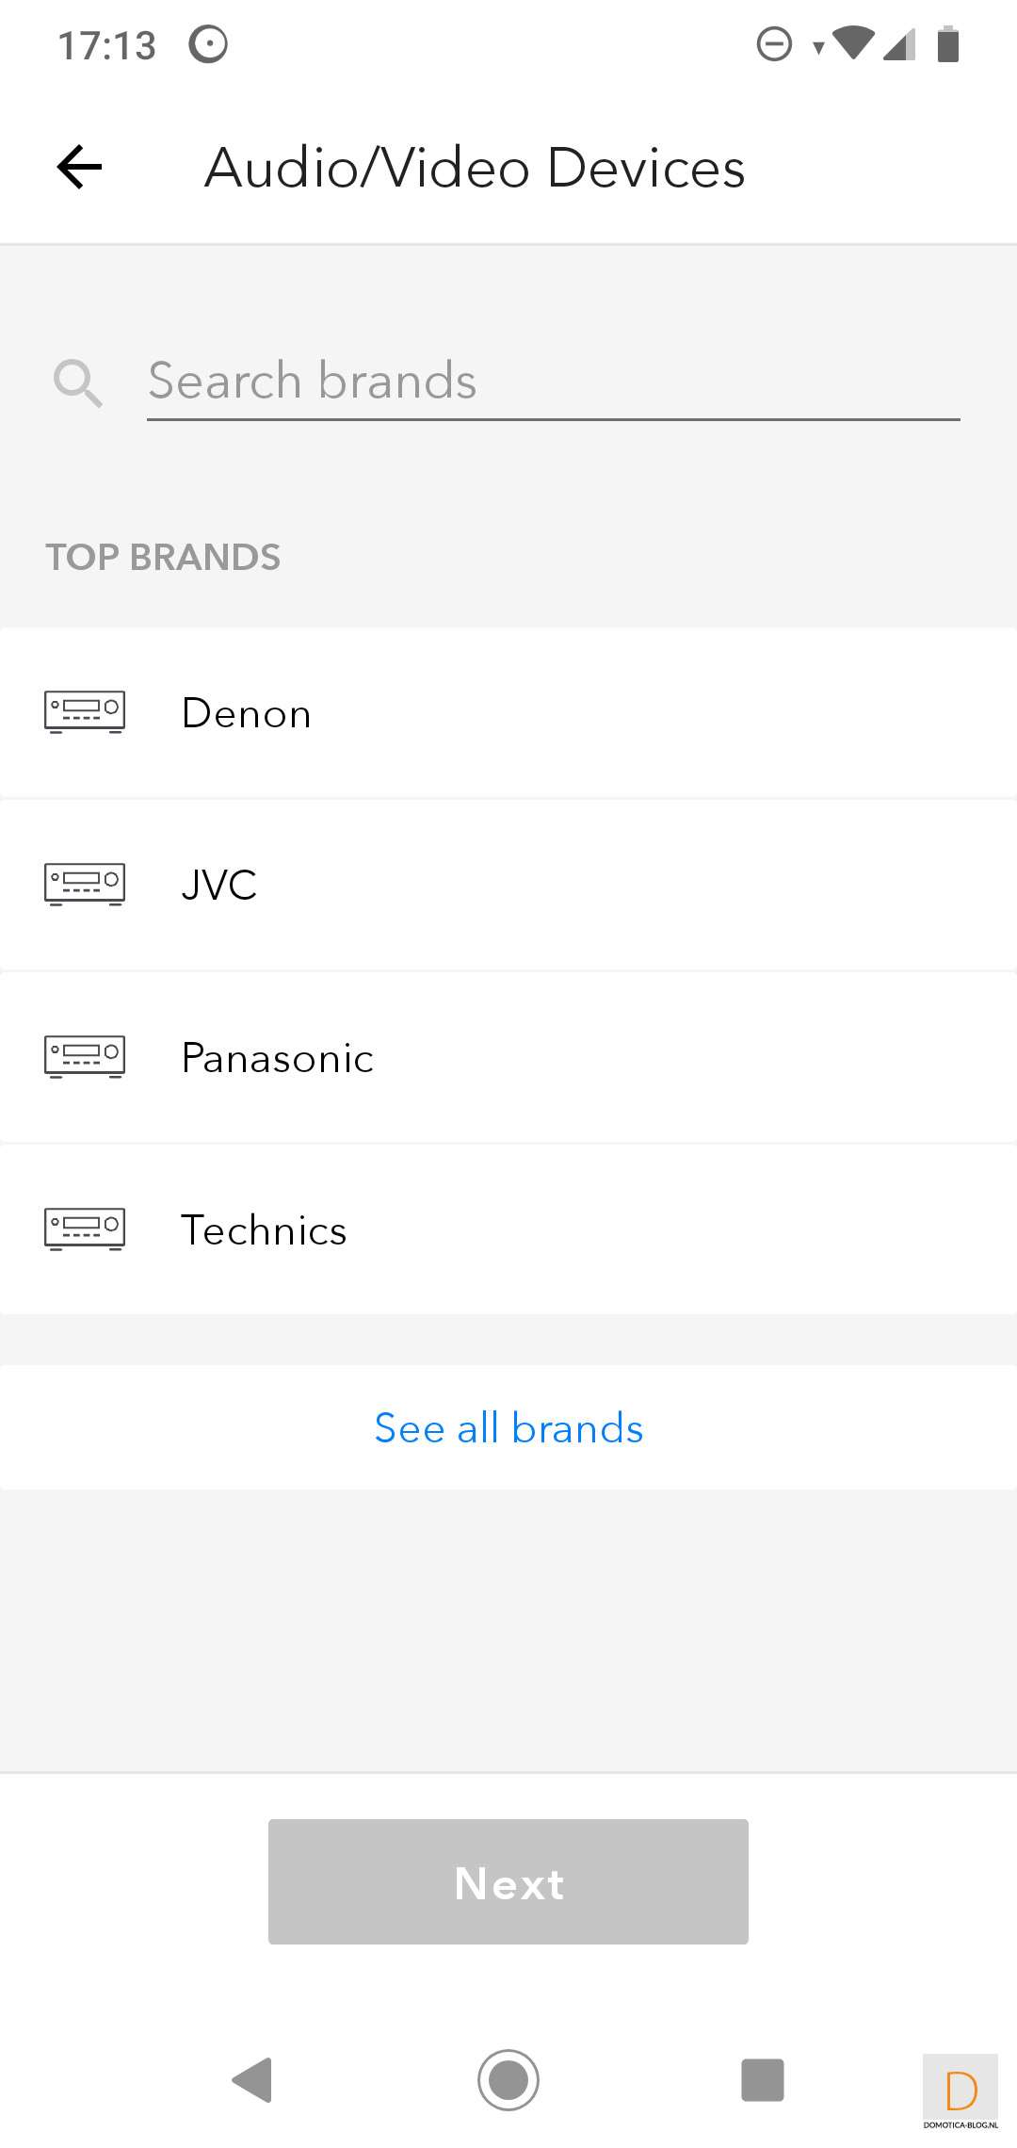Focus the Search brands text field
This screenshot has height=2148, width=1017.
pos(553,382)
